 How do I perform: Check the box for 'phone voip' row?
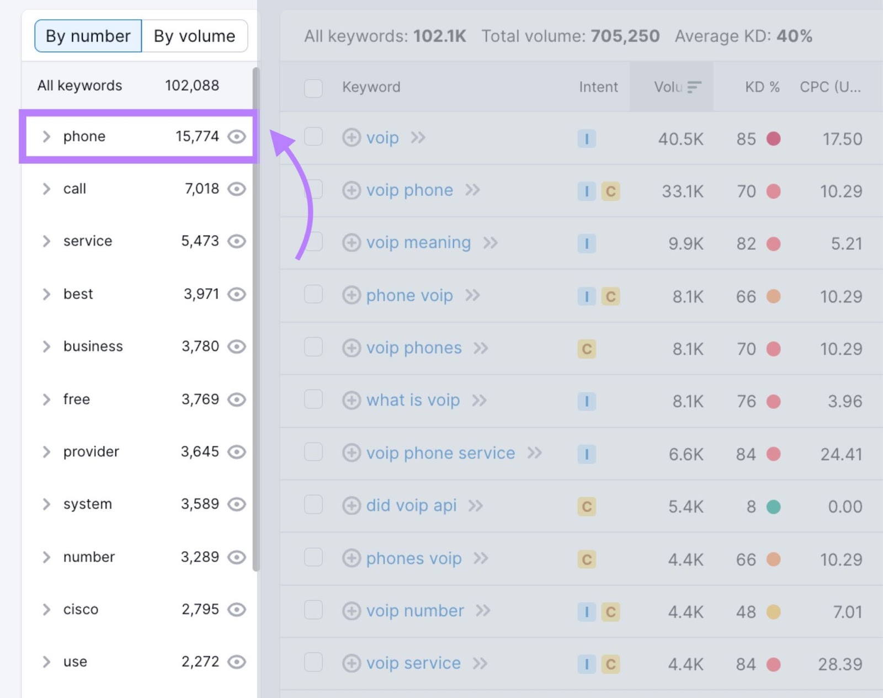pos(313,295)
